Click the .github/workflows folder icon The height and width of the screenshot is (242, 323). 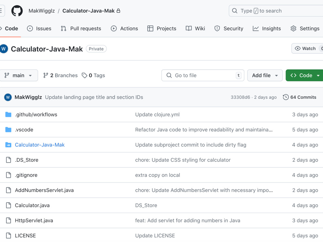click(x=8, y=115)
